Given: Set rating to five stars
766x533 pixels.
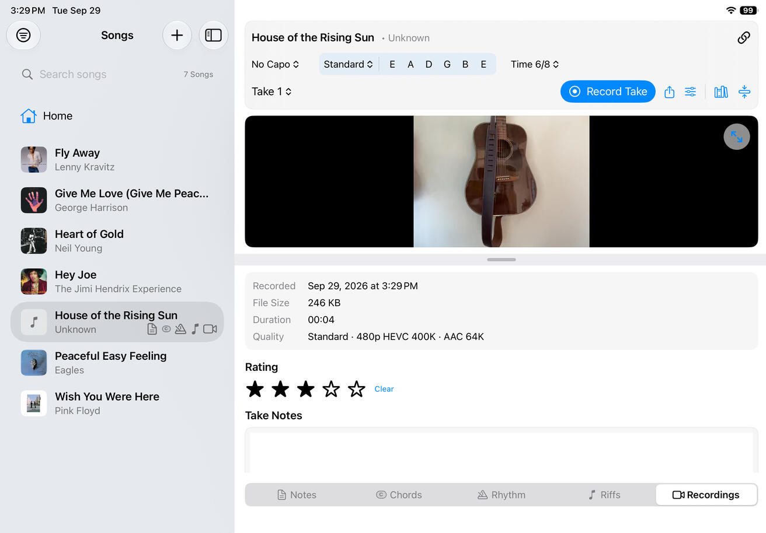Looking at the screenshot, I should pyautogui.click(x=356, y=389).
